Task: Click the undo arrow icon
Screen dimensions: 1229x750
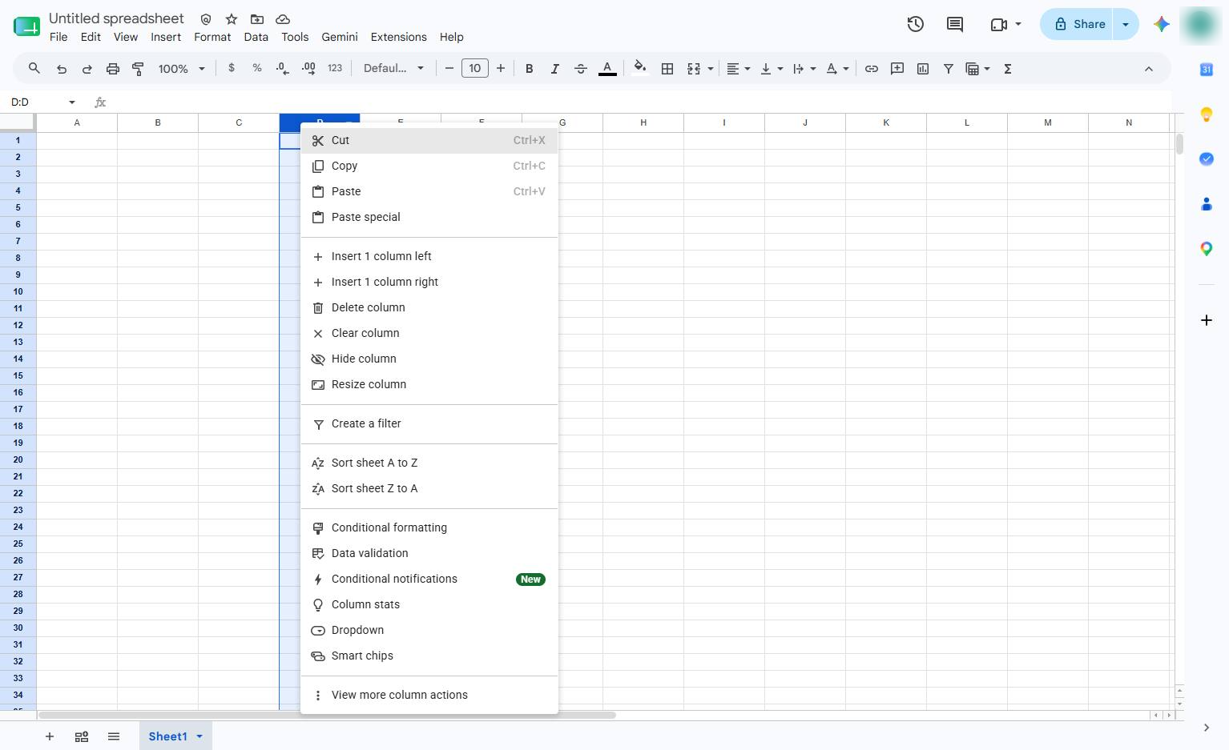Action: (x=61, y=69)
